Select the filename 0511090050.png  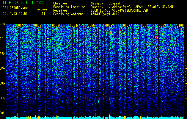click(15, 8)
